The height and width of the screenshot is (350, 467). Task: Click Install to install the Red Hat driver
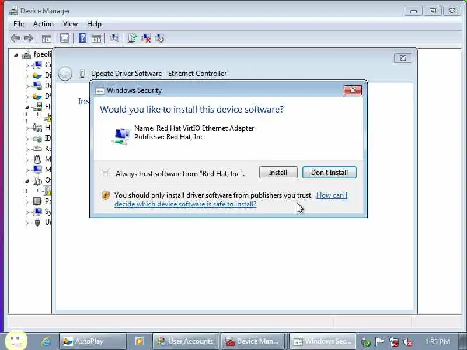pyautogui.click(x=278, y=173)
